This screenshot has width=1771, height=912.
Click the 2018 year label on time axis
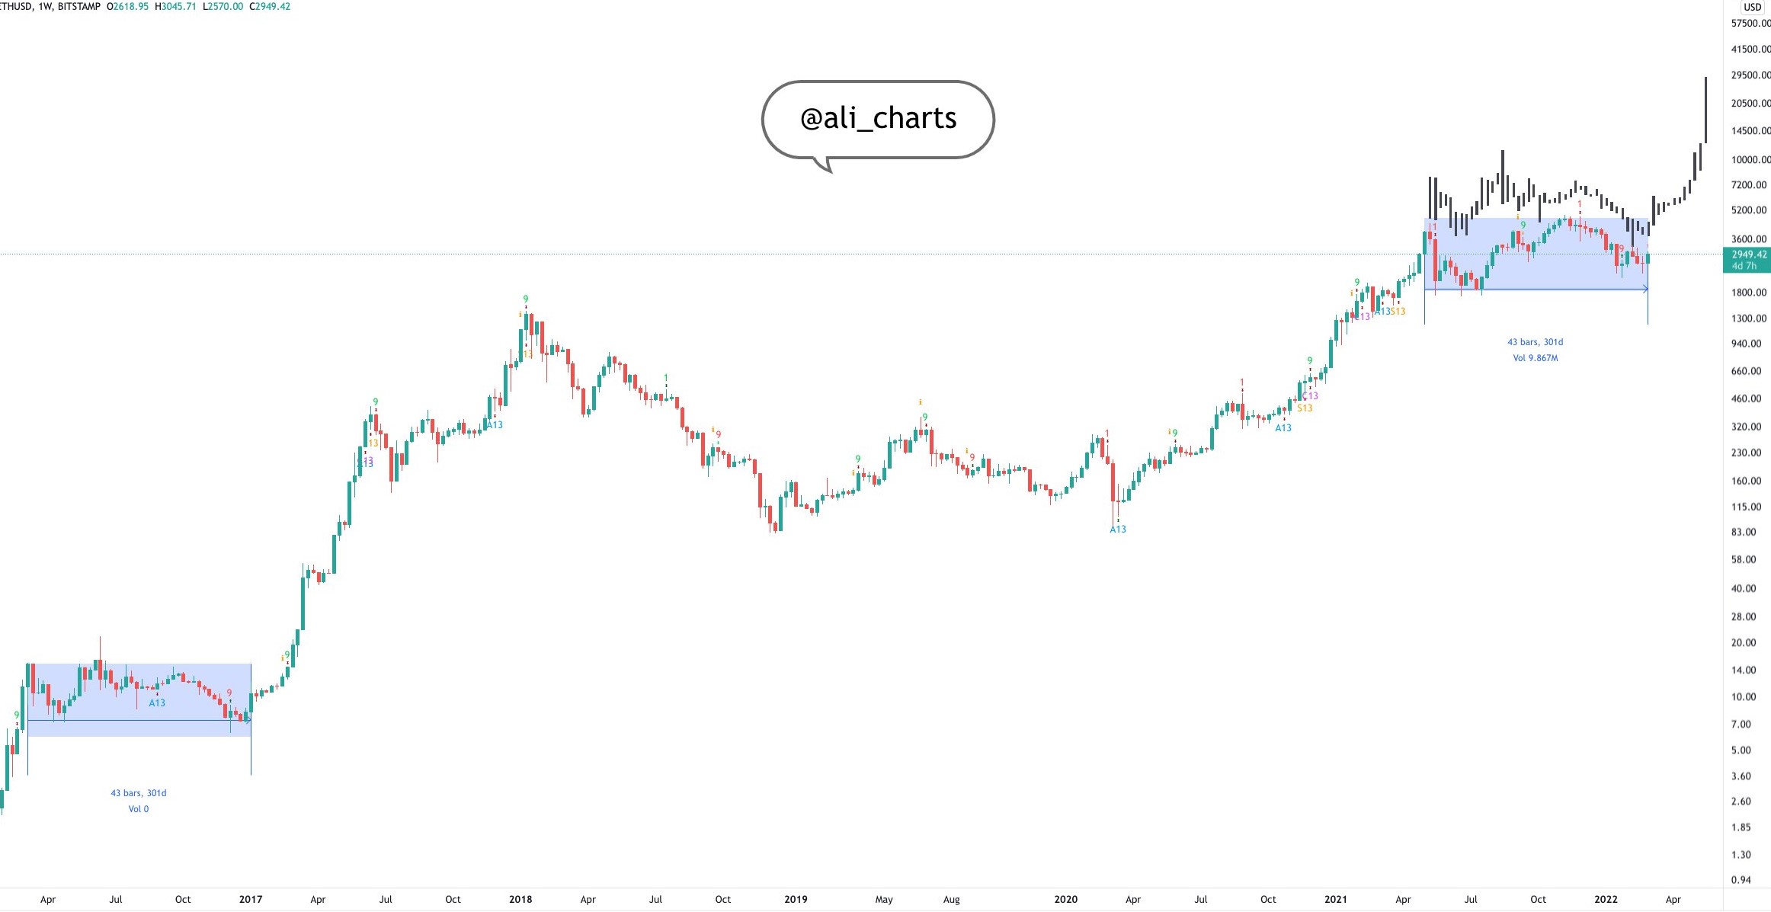[x=520, y=899]
